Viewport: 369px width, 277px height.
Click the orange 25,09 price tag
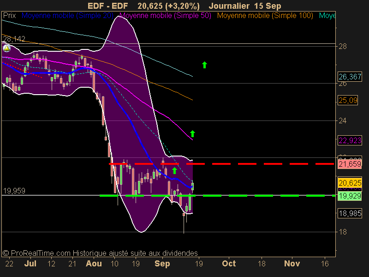point(348,100)
